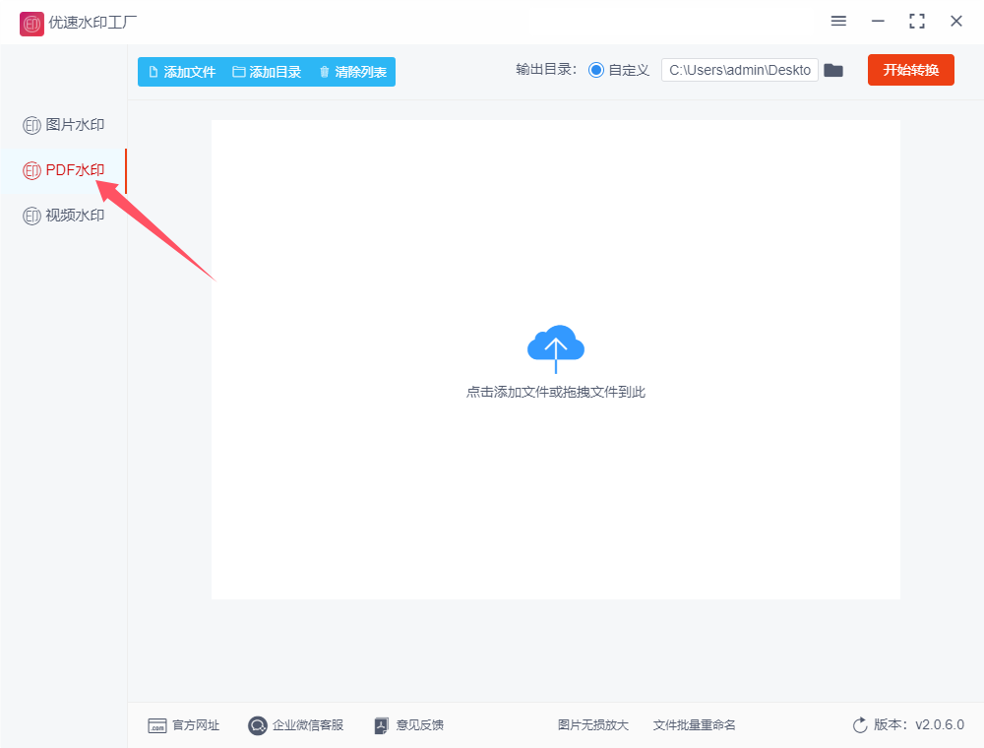
Task: Click the refresh version update icon
Action: click(860, 724)
